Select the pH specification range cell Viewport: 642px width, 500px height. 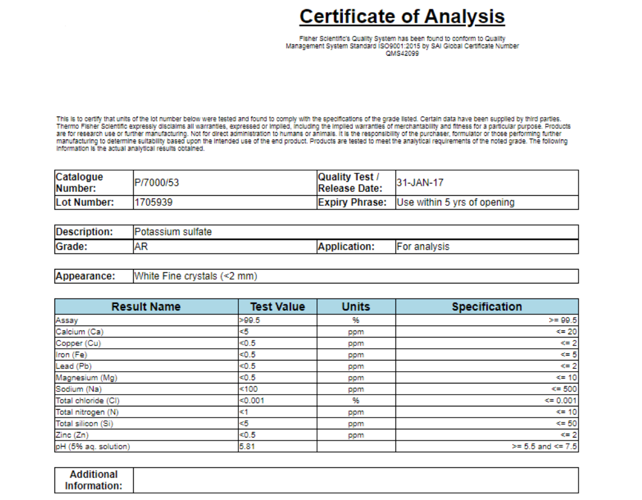pos(544,447)
